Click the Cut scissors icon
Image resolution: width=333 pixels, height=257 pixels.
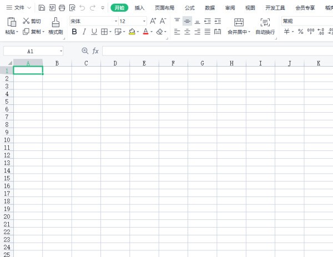click(26, 21)
